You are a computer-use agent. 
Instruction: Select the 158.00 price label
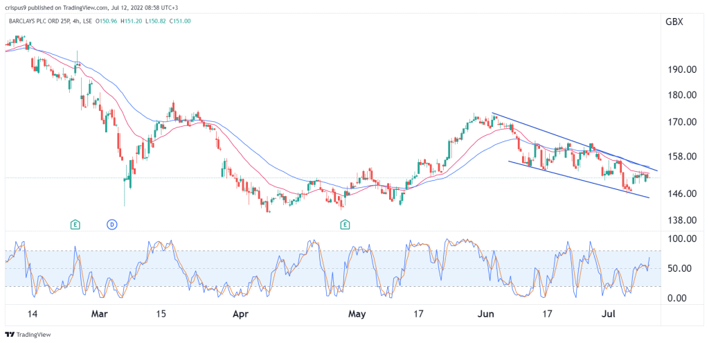click(683, 157)
